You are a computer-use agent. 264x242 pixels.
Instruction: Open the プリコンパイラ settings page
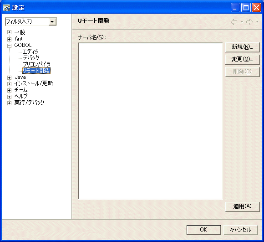coord(36,64)
